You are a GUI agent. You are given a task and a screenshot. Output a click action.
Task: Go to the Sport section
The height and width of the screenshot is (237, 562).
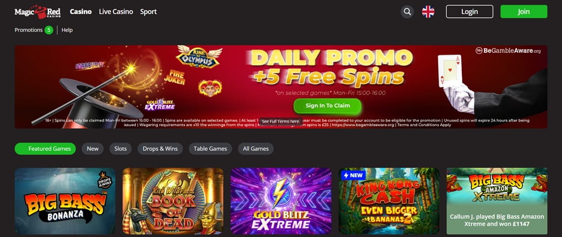[149, 12]
